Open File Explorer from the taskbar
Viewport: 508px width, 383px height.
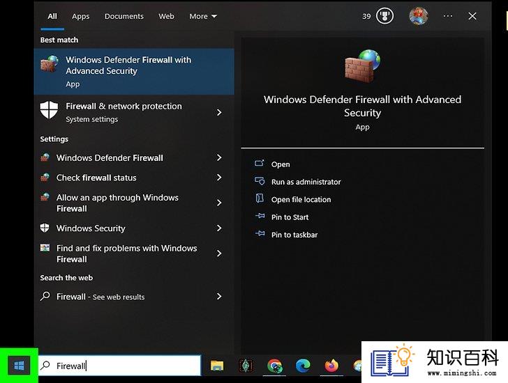[217, 366]
